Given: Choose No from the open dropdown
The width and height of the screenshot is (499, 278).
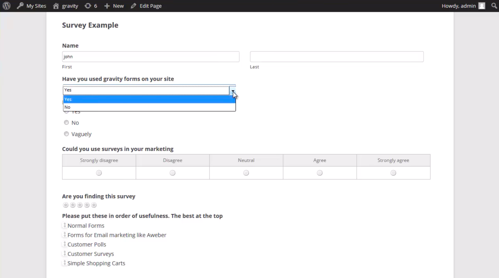Looking at the screenshot, I should (149, 107).
